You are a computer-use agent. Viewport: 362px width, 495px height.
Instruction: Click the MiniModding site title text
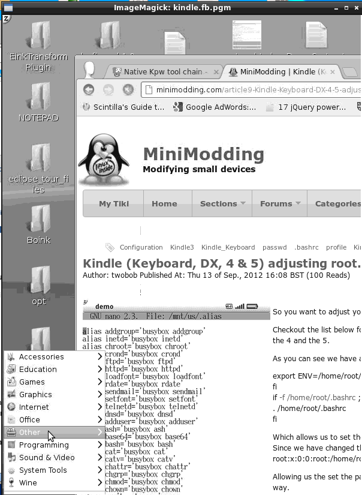click(204, 154)
